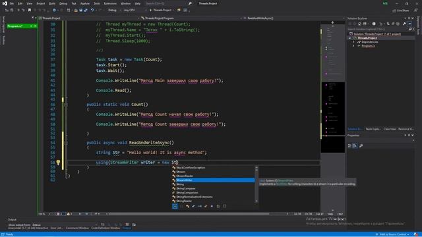Open the Project menu

pyautogui.click(x=41, y=3)
